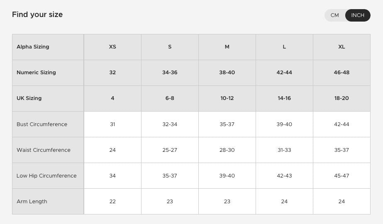Click UK size 14-16 cell
The height and width of the screenshot is (224, 383).
(x=284, y=98)
